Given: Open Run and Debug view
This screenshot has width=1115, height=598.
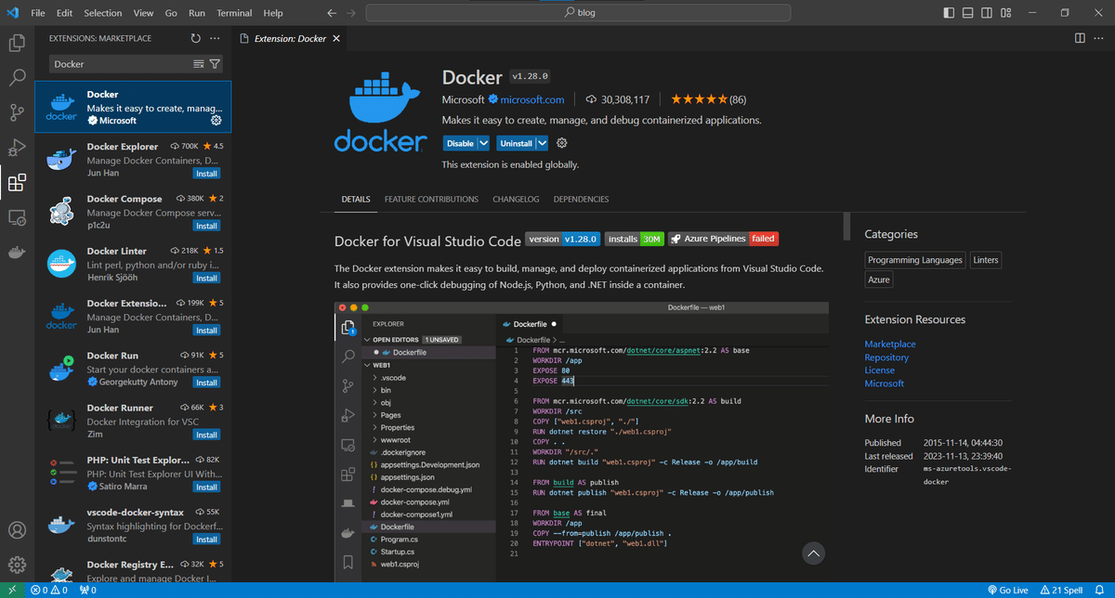Looking at the screenshot, I should [x=17, y=148].
